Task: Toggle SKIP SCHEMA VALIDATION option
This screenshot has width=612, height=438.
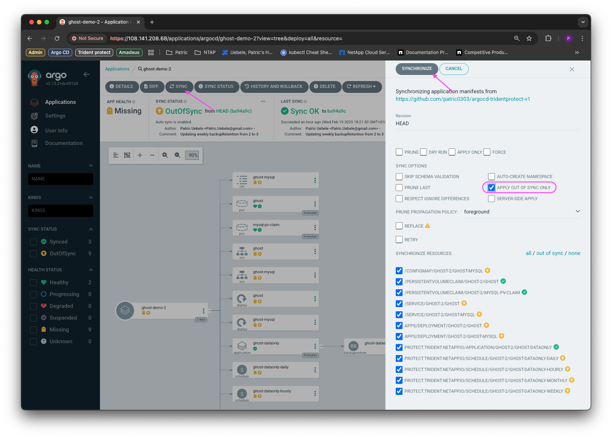Action: click(399, 177)
